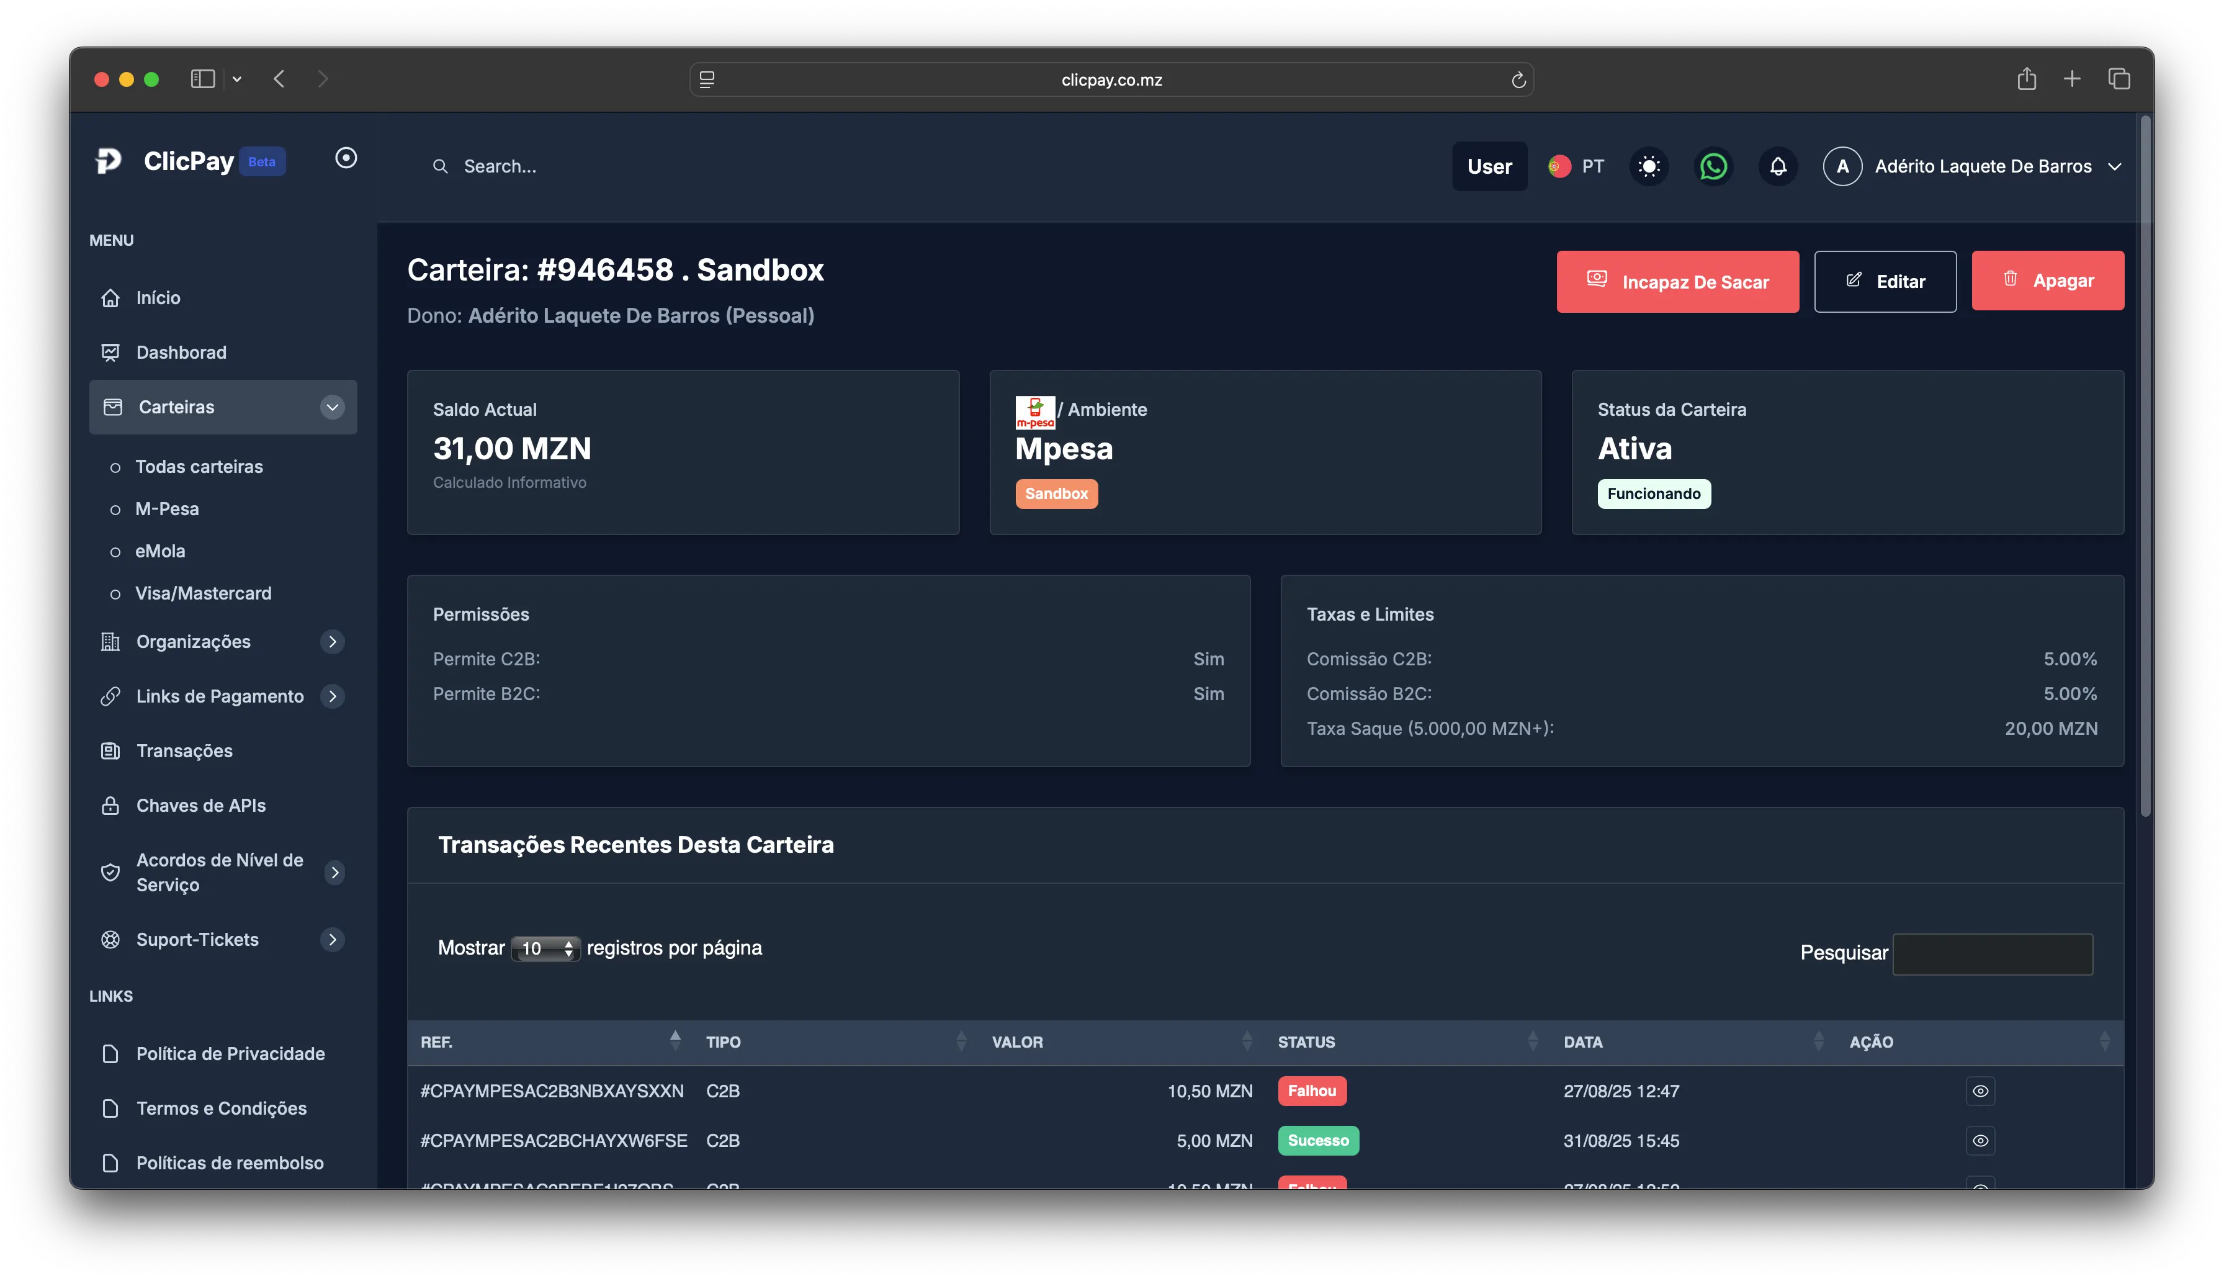Image resolution: width=2224 pixels, height=1281 pixels.
Task: Toggle the sidebar pin circle icon
Action: (346, 158)
